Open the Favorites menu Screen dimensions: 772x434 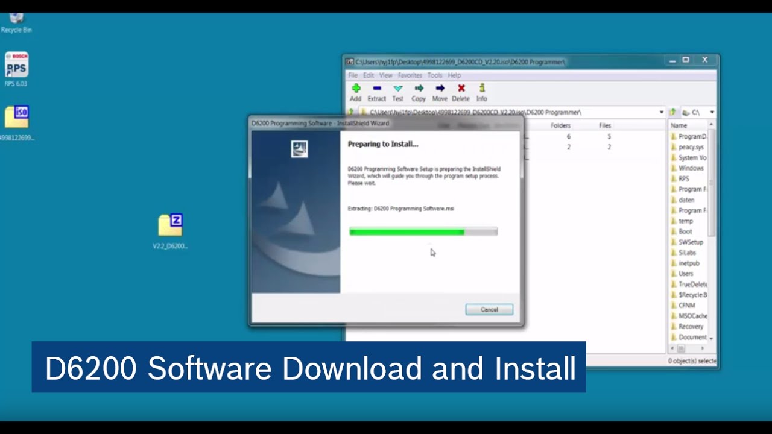click(x=410, y=75)
